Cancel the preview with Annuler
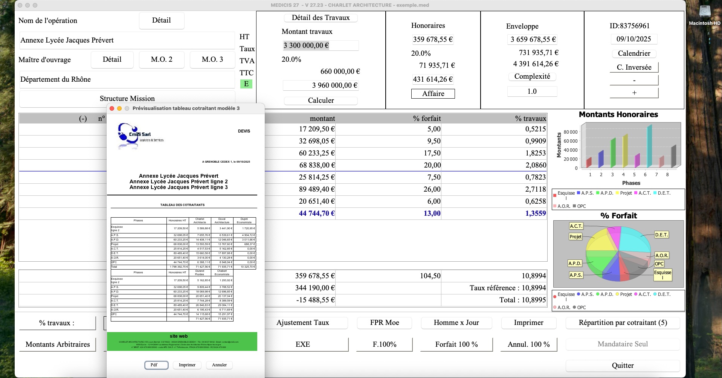Viewport: 722px width, 378px height. tap(219, 365)
